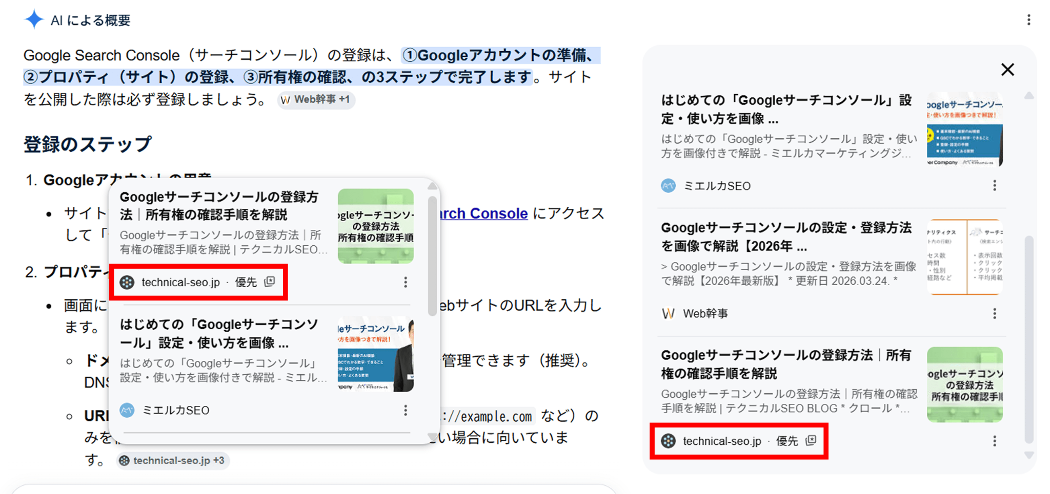Click favicon inside technical-seo.jp +3 chip
Screen dimensions: 1050x494
click(124, 461)
